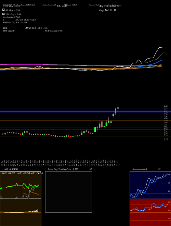
Task: Click the 'Intra Day Trading Price & MR' title
Action: [x=63, y=169]
